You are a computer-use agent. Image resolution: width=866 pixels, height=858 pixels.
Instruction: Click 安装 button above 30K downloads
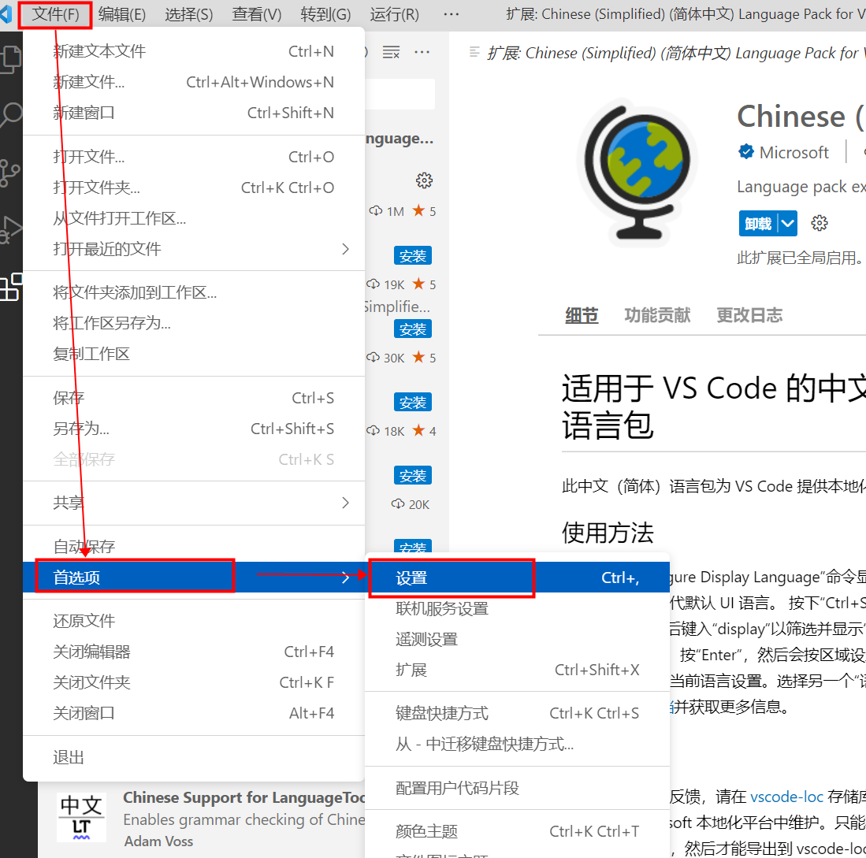(413, 329)
